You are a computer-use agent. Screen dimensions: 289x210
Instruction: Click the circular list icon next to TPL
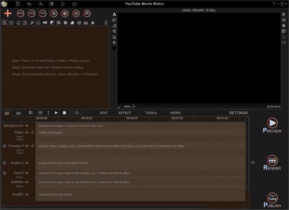pos(54,13)
